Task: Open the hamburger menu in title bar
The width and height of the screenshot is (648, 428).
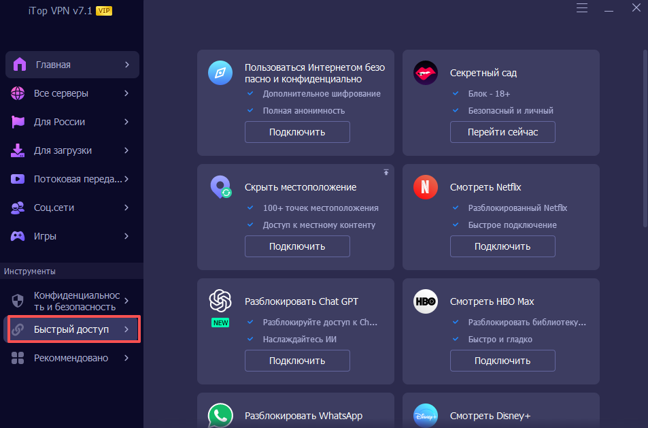Action: (x=582, y=8)
